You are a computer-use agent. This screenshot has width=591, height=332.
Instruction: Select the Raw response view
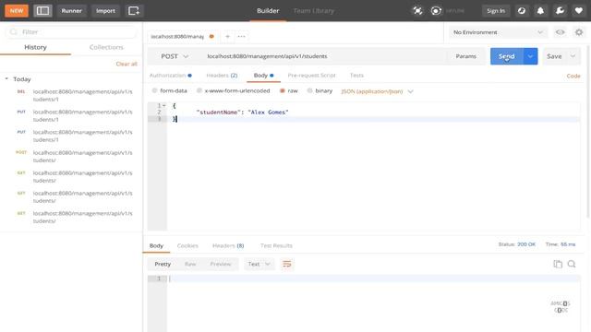pyautogui.click(x=190, y=264)
